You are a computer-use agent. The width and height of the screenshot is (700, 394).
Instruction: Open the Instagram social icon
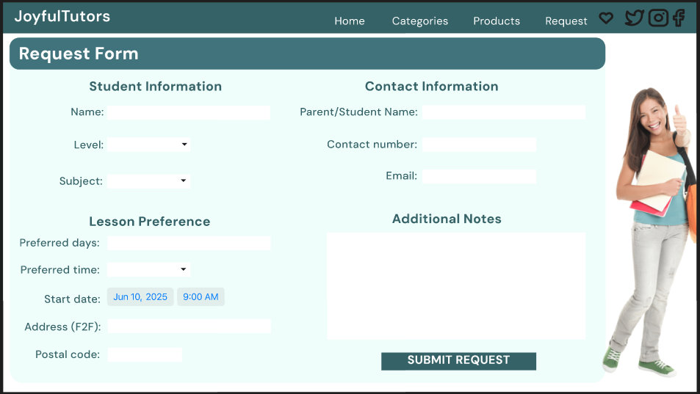pos(658,18)
